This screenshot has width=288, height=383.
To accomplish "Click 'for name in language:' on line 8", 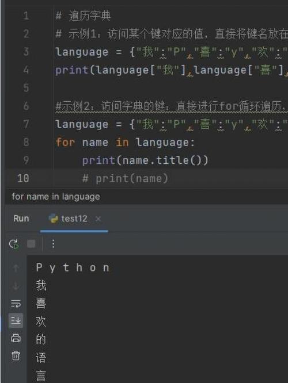I will [125, 143].
